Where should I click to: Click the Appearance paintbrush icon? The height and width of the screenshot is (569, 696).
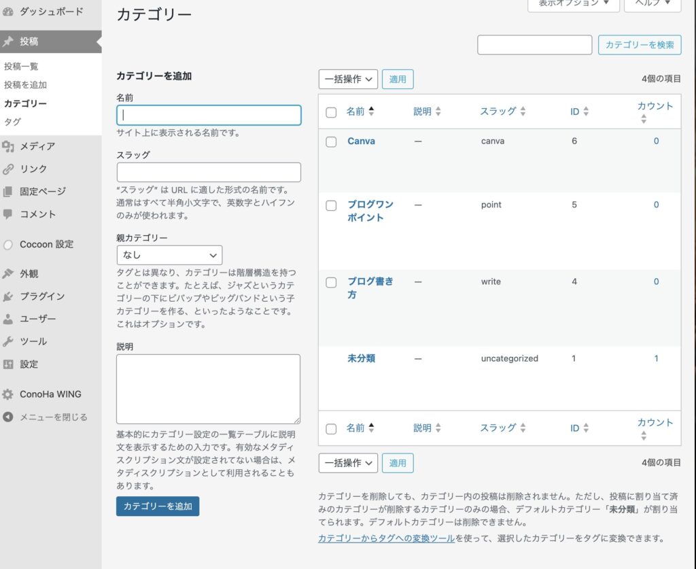click(x=8, y=274)
